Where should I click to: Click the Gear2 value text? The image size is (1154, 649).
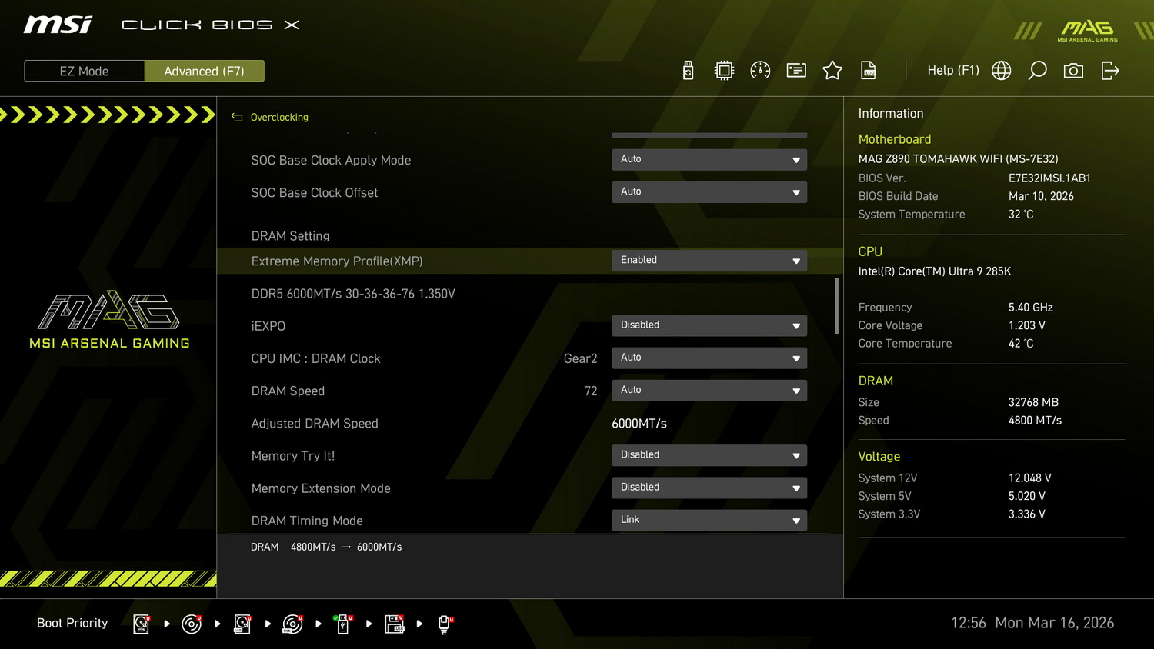click(580, 358)
